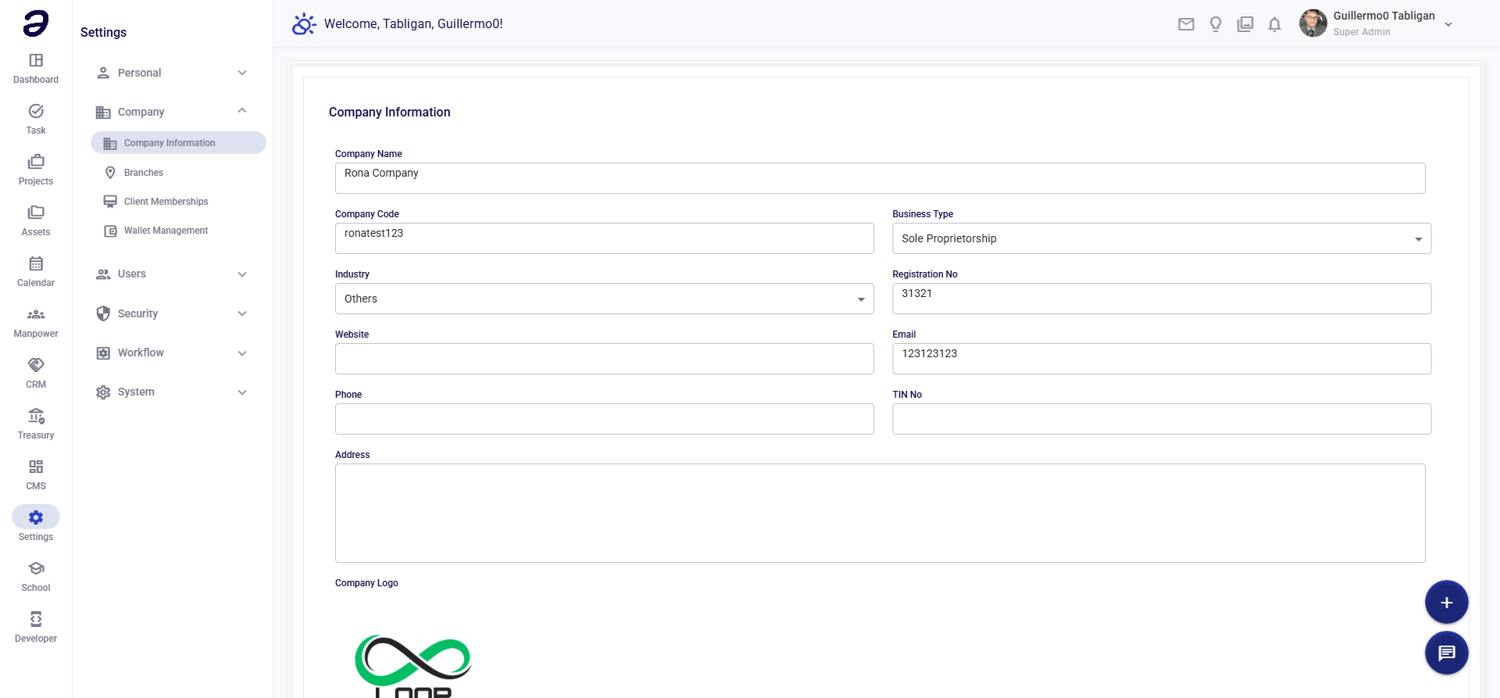
Task: Click the Registration No field
Action: coord(1162,299)
